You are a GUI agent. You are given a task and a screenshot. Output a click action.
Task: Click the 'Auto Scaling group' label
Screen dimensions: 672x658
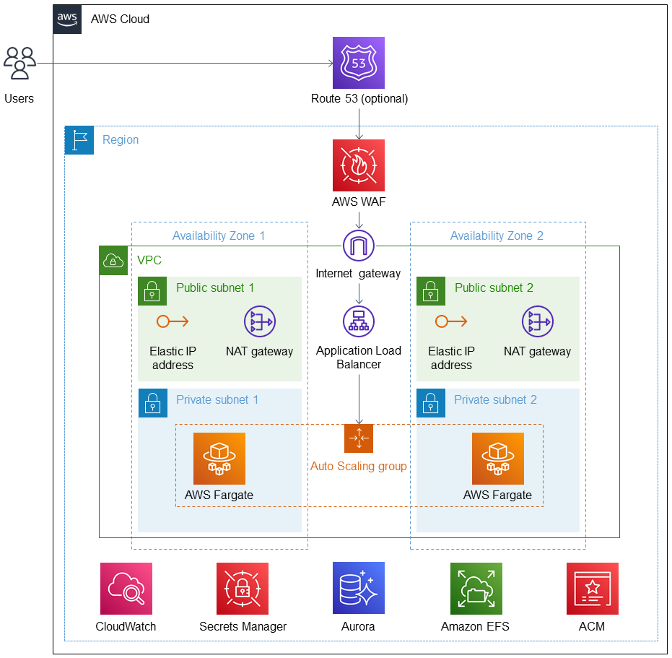click(x=359, y=467)
